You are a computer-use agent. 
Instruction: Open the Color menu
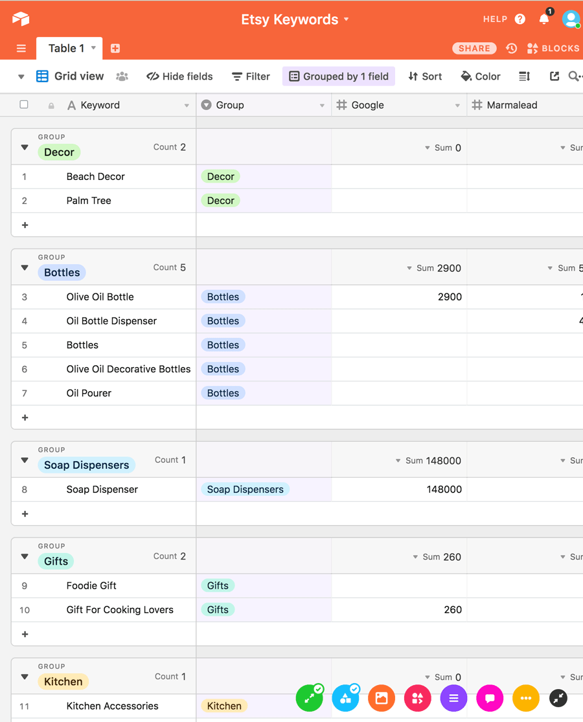[x=481, y=76]
